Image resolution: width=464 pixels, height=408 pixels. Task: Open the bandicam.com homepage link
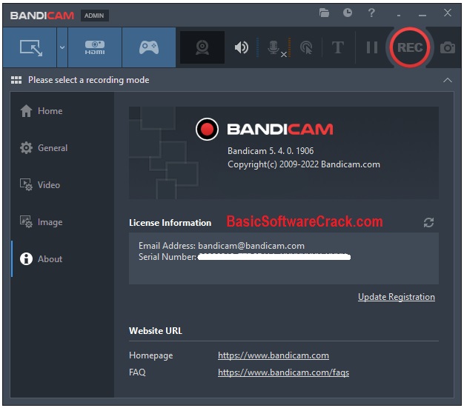click(x=273, y=355)
